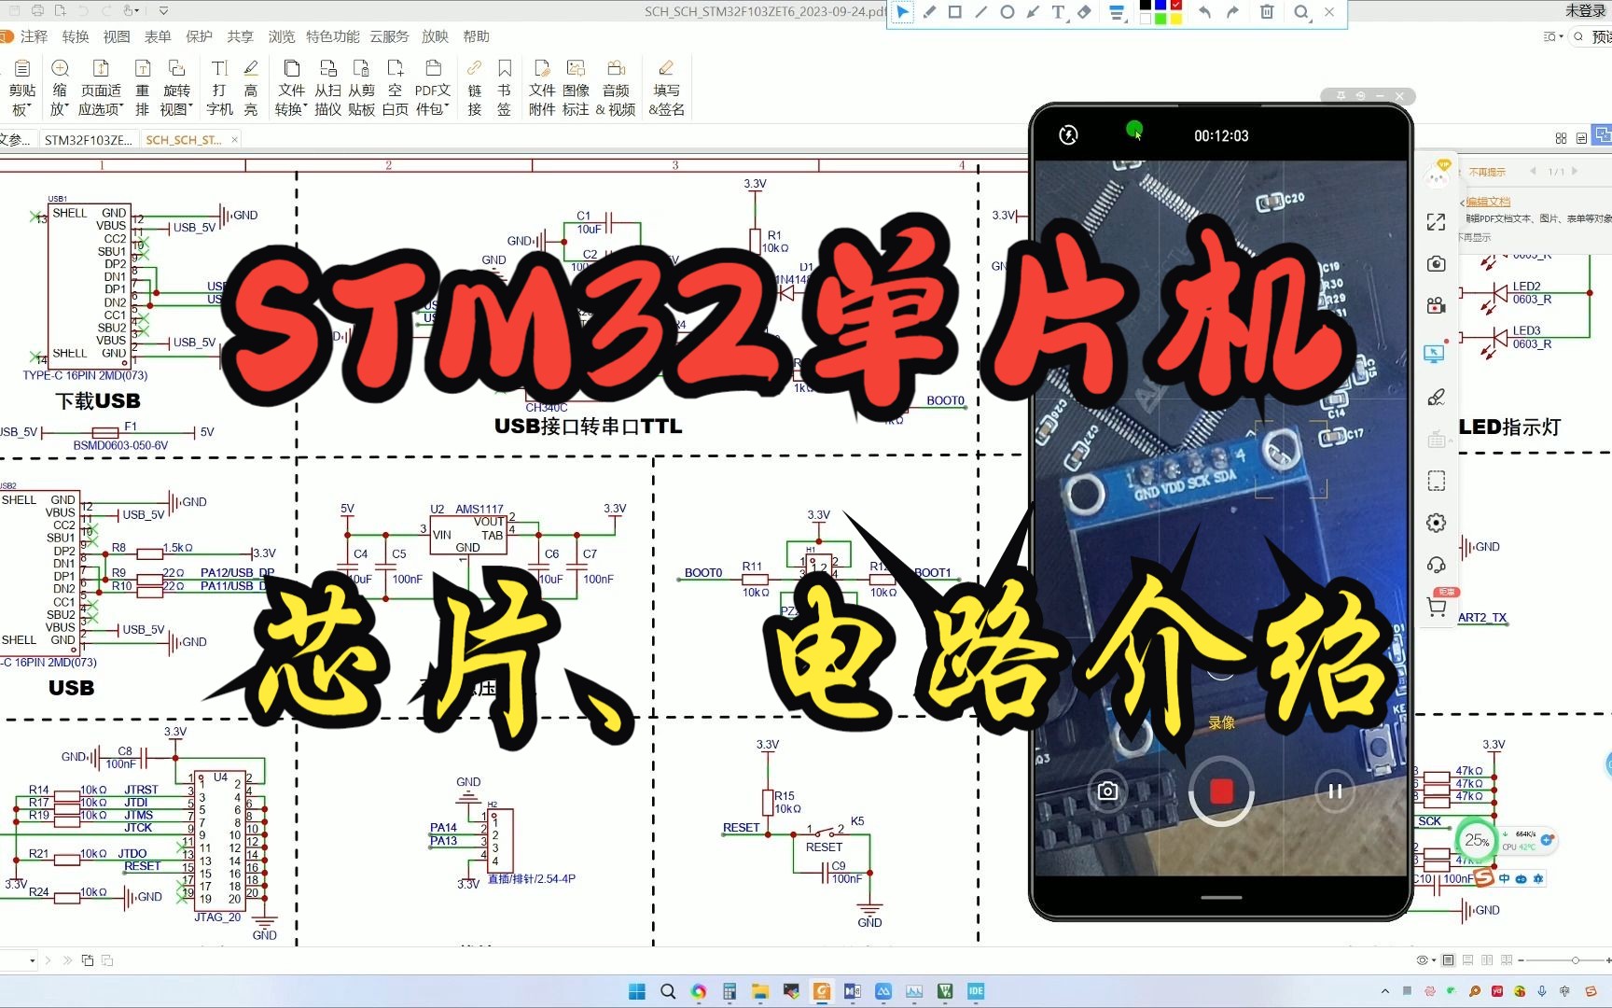Click 从剪贴板 create from clipboard
1612x1008 pixels.
click(x=361, y=89)
